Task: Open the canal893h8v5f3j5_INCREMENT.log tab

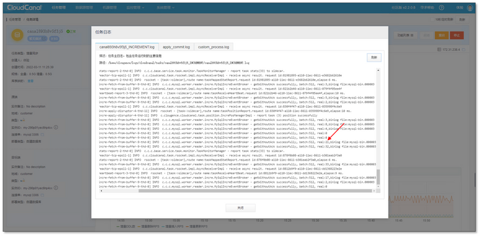Action: point(127,47)
